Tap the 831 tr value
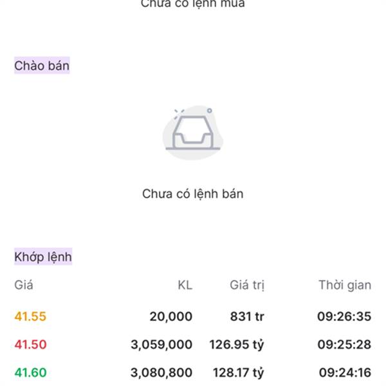The height and width of the screenshot is (386, 386). pos(247,317)
